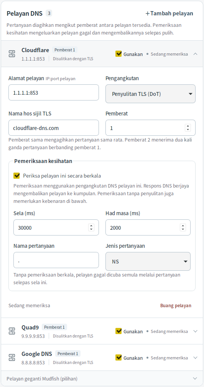Uncheck Gunakan for Google DNS
The height and width of the screenshot is (387, 204).
118,357
